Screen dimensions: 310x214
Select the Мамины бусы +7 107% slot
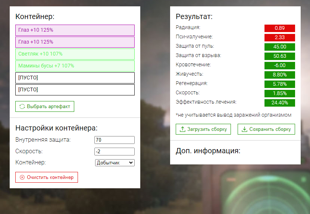pos(75,66)
